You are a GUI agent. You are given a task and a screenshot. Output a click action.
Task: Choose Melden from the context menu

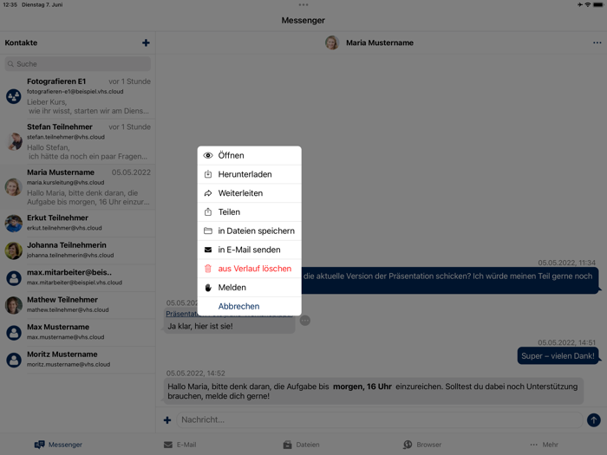coord(250,288)
